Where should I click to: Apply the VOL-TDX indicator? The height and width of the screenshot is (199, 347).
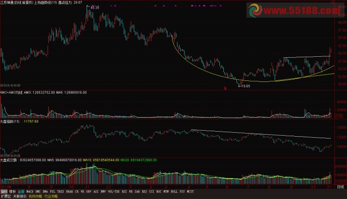[x=114, y=191]
